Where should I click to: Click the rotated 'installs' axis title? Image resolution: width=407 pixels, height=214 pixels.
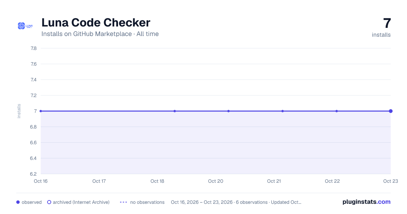tap(19, 111)
